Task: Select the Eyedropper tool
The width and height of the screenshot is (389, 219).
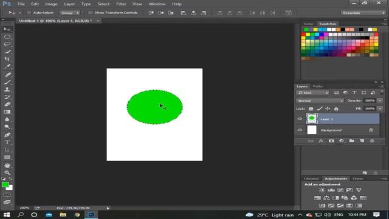Action: coord(7,66)
